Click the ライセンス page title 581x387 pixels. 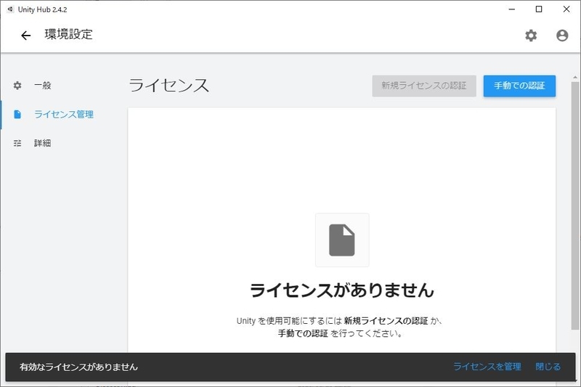pyautogui.click(x=168, y=86)
